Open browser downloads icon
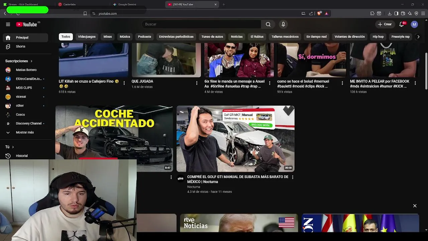 point(390,13)
